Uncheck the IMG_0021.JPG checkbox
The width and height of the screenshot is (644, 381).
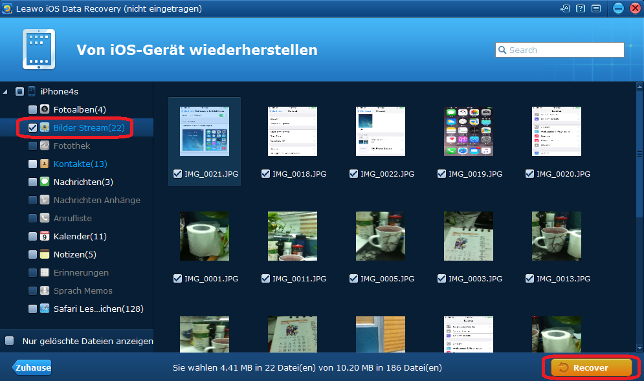(177, 173)
